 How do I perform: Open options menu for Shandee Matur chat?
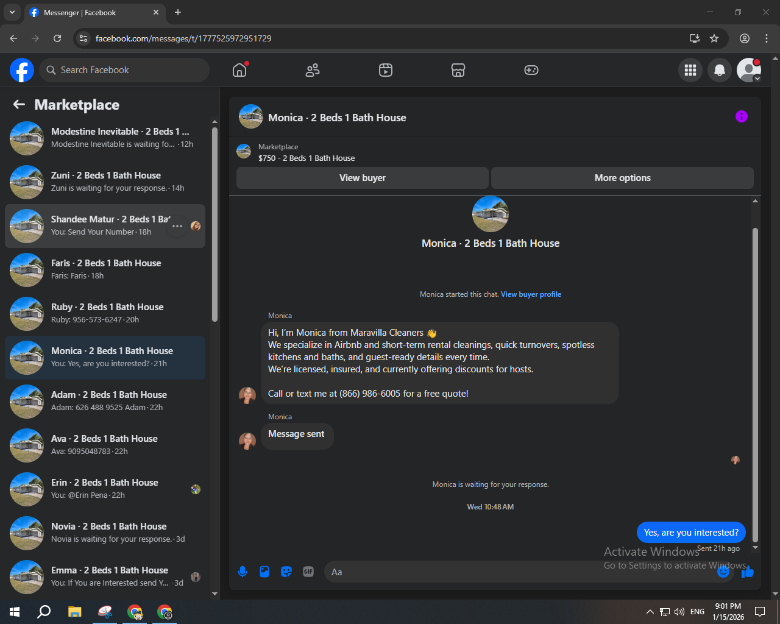pos(177,226)
